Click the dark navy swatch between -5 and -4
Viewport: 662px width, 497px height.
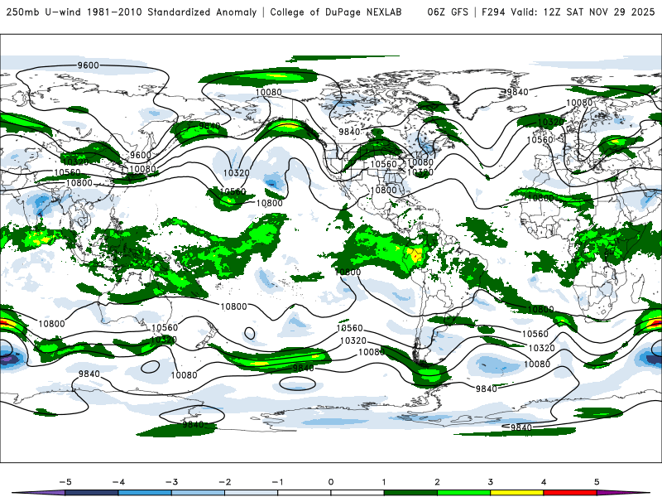(x=92, y=493)
